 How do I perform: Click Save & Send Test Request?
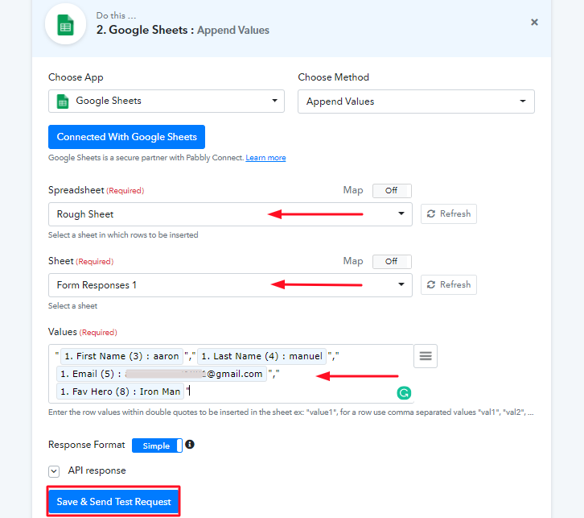pyautogui.click(x=113, y=502)
